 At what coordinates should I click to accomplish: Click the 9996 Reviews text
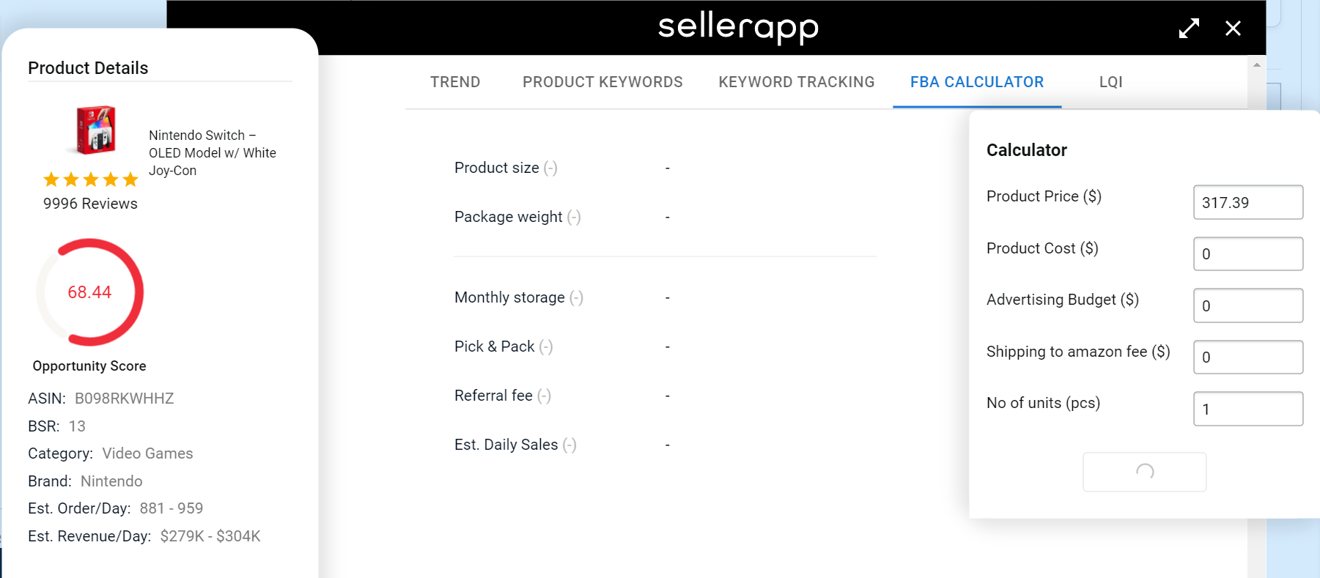tap(90, 204)
